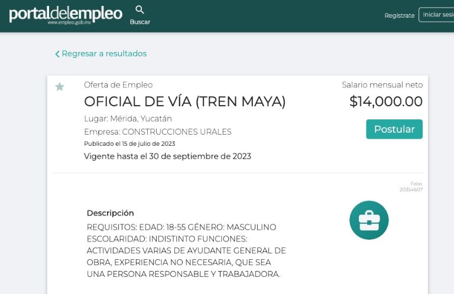
Task: Click the REQUISITOS description paragraph
Action: [x=186, y=251]
